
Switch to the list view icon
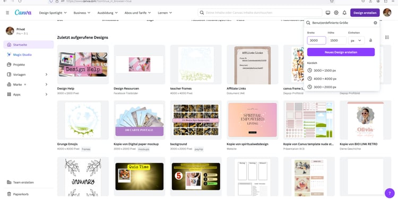coord(387,37)
